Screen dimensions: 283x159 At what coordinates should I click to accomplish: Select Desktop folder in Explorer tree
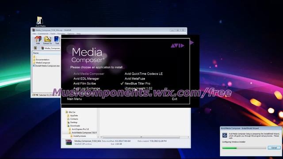click(72, 122)
